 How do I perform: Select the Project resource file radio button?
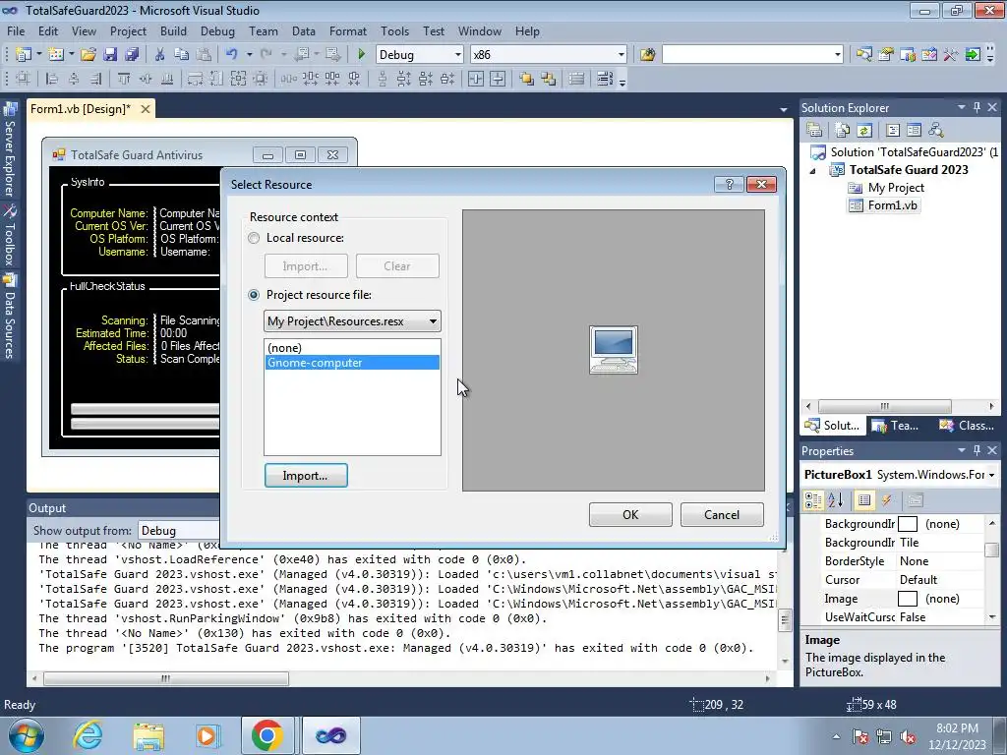coord(255,295)
